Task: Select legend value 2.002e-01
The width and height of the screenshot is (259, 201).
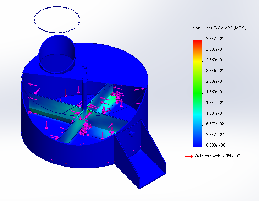Action: (x=215, y=81)
